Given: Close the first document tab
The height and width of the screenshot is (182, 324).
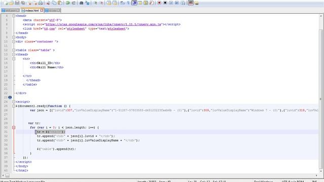Looking at the screenshot, I should coord(18,10).
